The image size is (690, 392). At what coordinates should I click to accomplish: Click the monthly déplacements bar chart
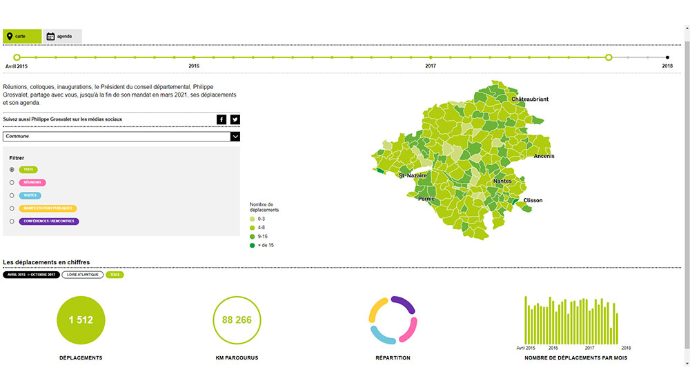[571, 320]
